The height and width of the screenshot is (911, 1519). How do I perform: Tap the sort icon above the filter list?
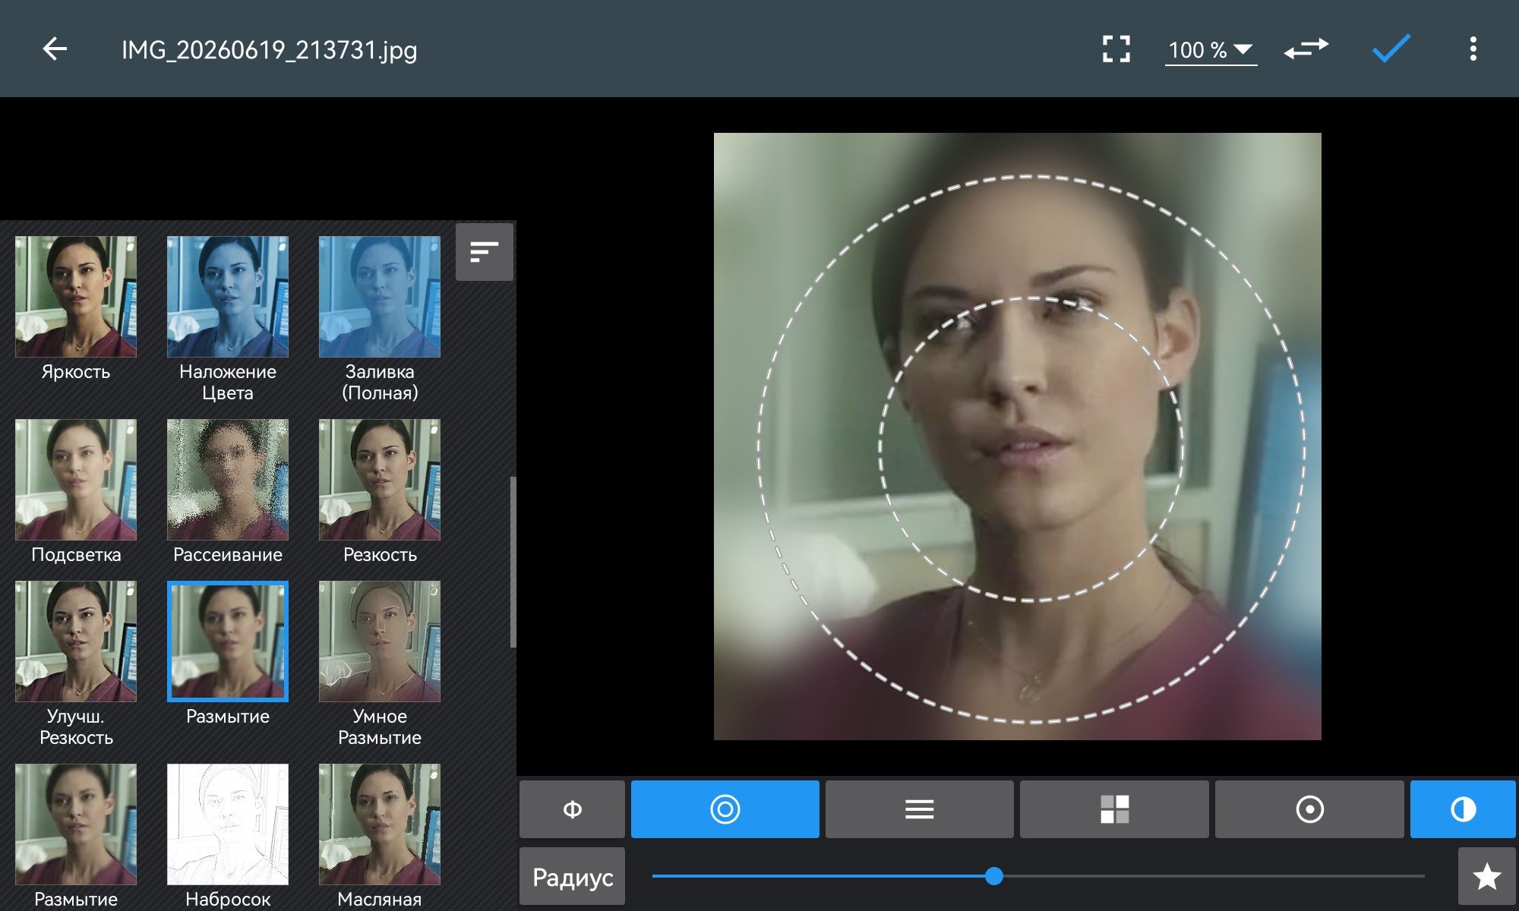coord(484,251)
